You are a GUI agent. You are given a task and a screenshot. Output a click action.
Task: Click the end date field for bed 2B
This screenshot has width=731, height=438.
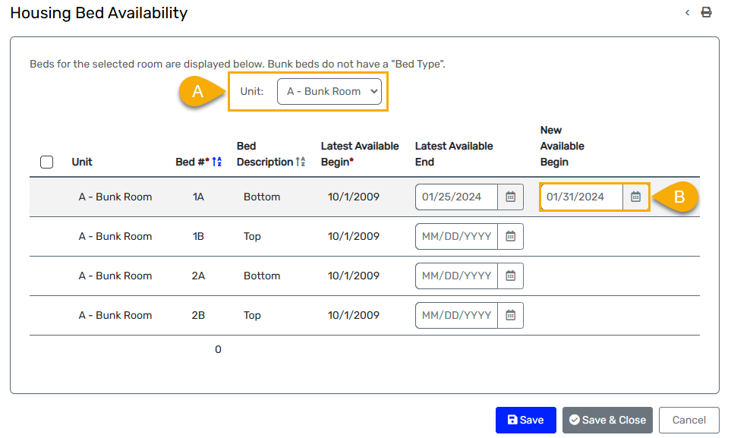(456, 315)
